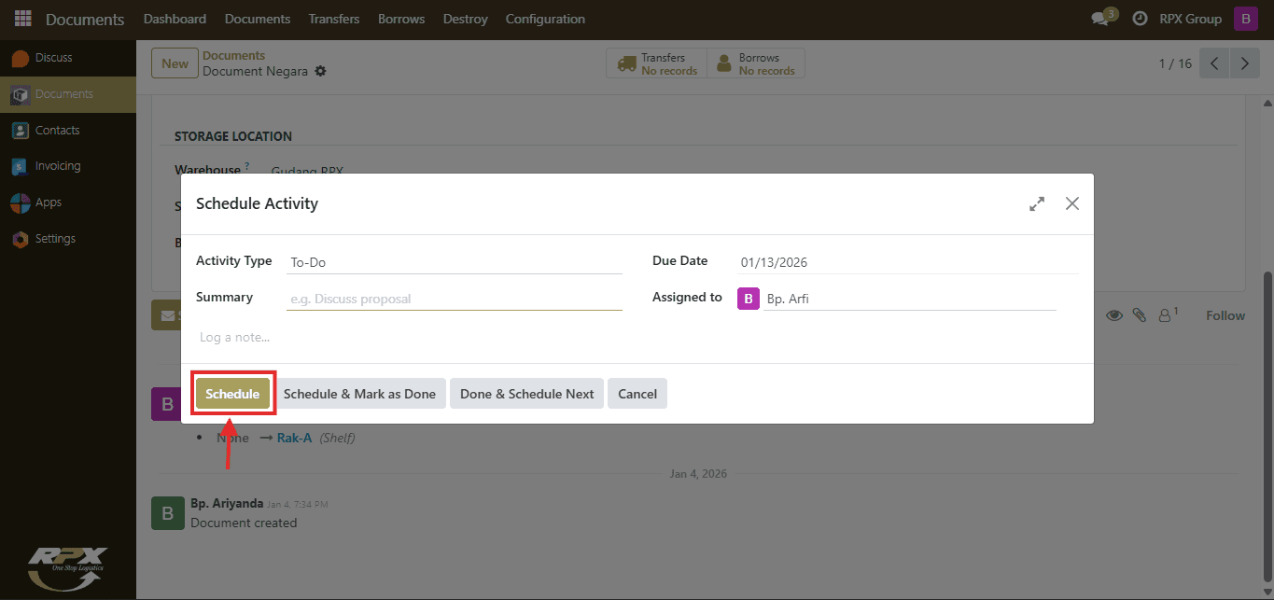
Task: Open the Transfers menu
Action: tap(334, 19)
